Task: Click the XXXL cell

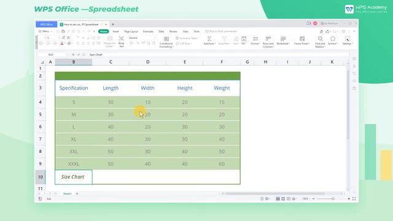Action: pyautogui.click(x=74, y=164)
